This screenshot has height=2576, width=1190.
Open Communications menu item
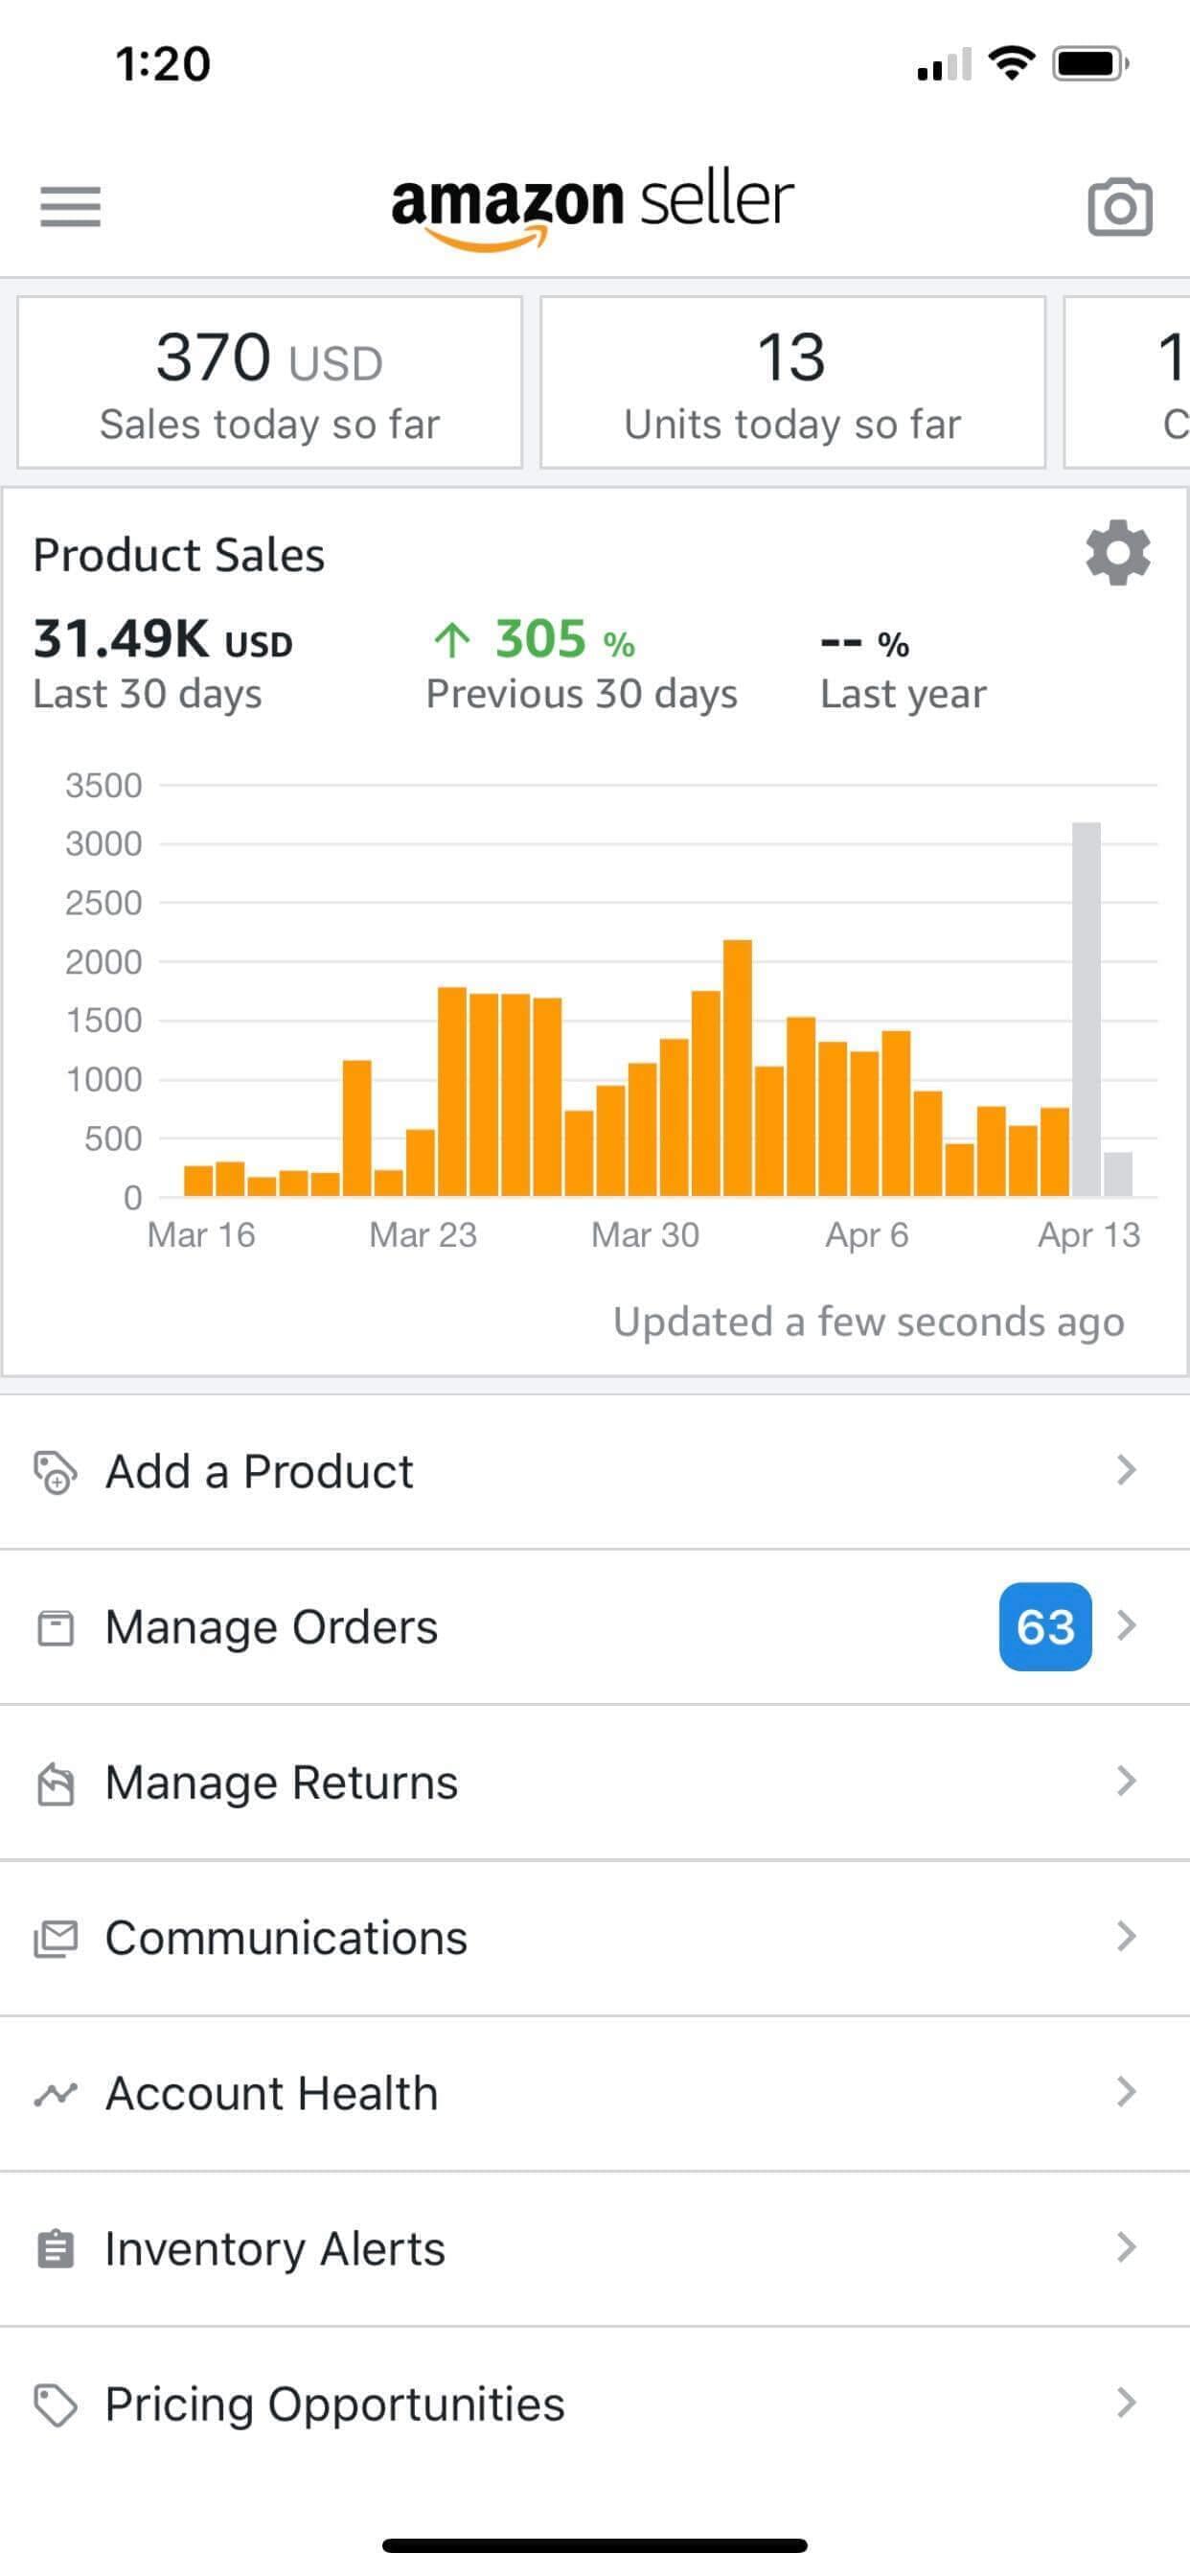(286, 1938)
